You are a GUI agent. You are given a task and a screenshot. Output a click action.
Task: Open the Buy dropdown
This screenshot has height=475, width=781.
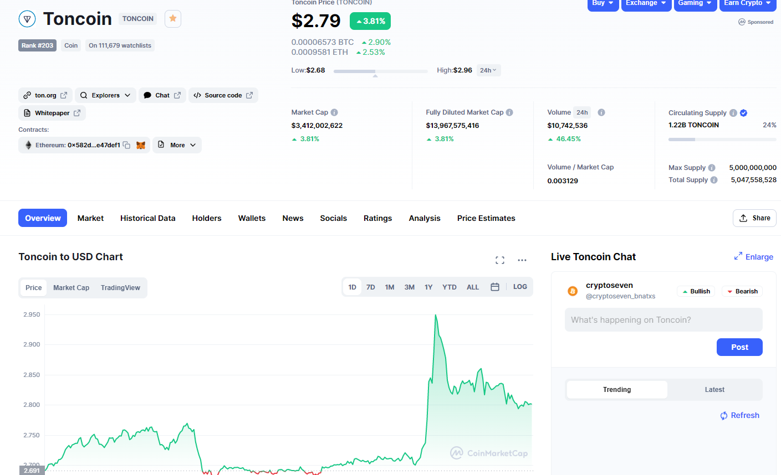click(603, 4)
